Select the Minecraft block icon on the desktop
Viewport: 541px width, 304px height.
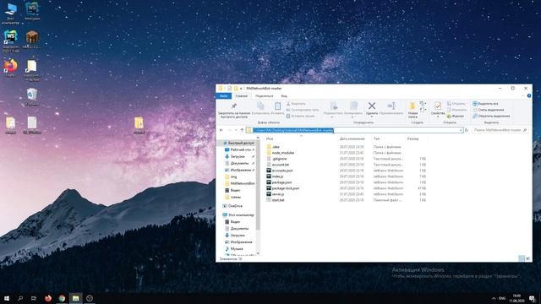pos(32,36)
